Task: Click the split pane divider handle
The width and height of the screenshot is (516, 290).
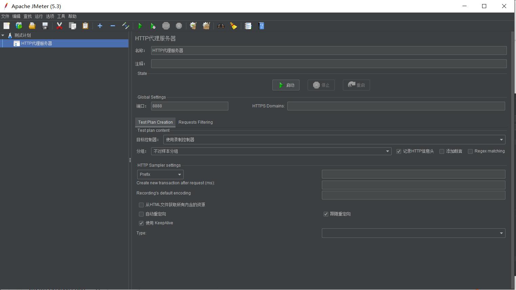Action: [130, 160]
